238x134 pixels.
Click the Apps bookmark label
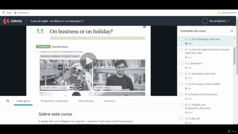[x=9, y=13]
